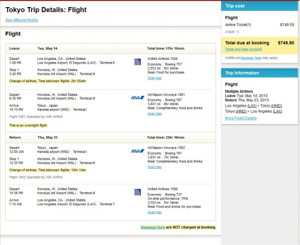Open baggage fees link in Trip cost
This screenshot has height=245, width=300.
click(x=251, y=58)
